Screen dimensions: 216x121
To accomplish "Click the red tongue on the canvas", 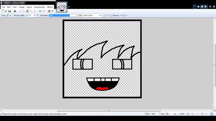I will [x=102, y=88].
